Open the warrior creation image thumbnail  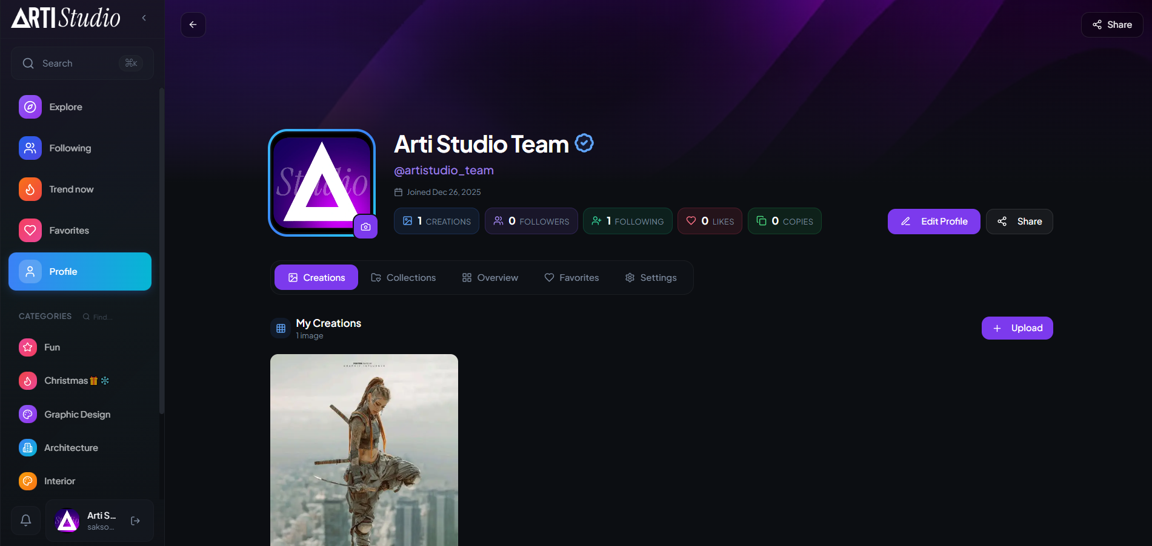364,450
